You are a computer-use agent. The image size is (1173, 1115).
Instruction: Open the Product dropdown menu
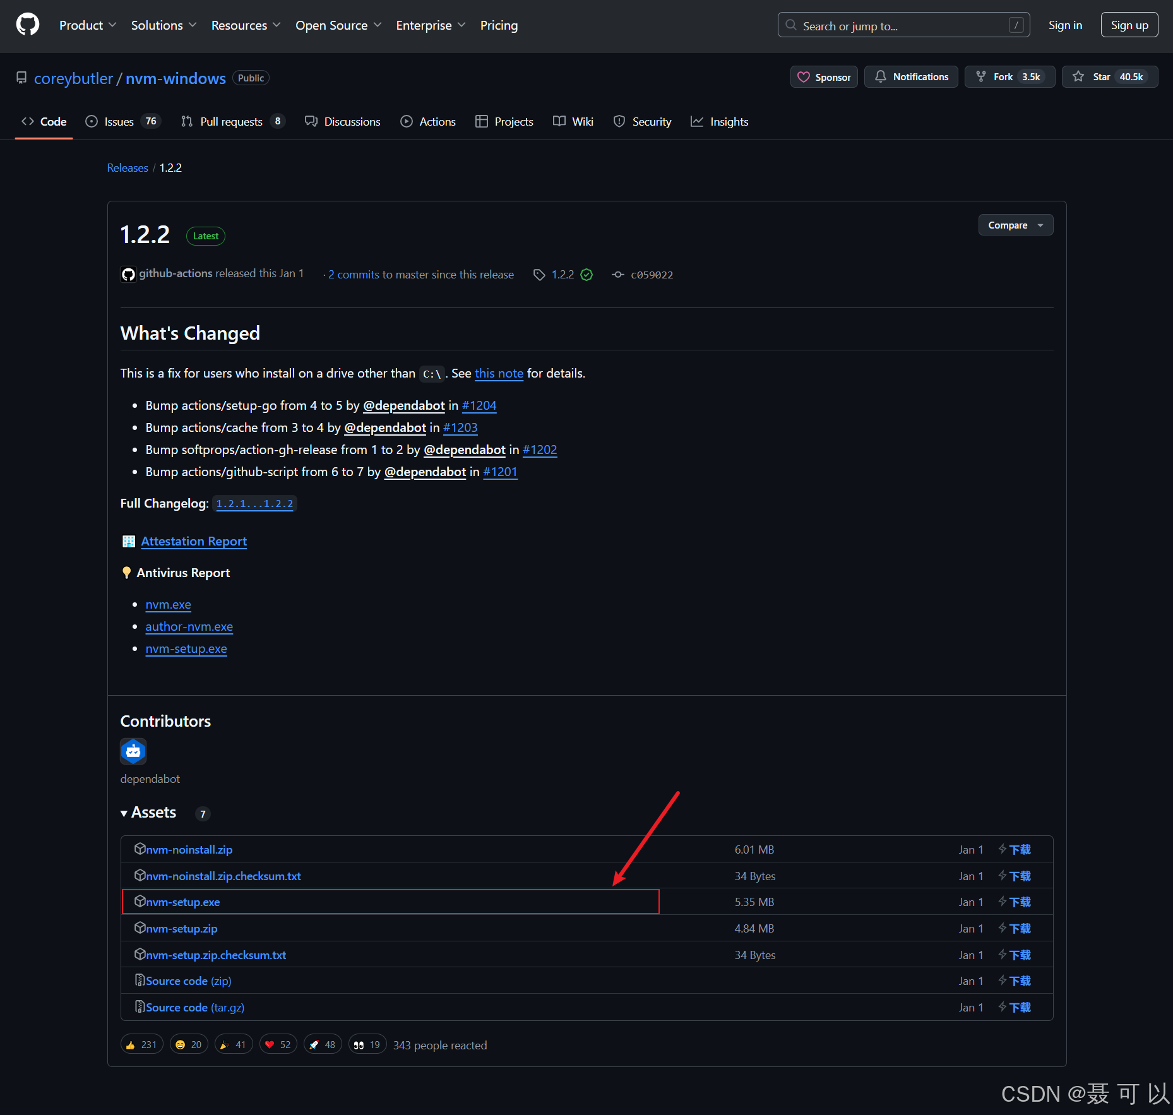(88, 25)
